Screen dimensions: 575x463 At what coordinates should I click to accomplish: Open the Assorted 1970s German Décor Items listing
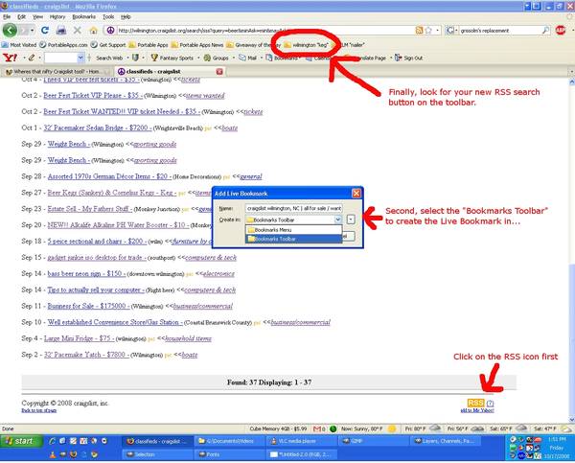[109, 176]
